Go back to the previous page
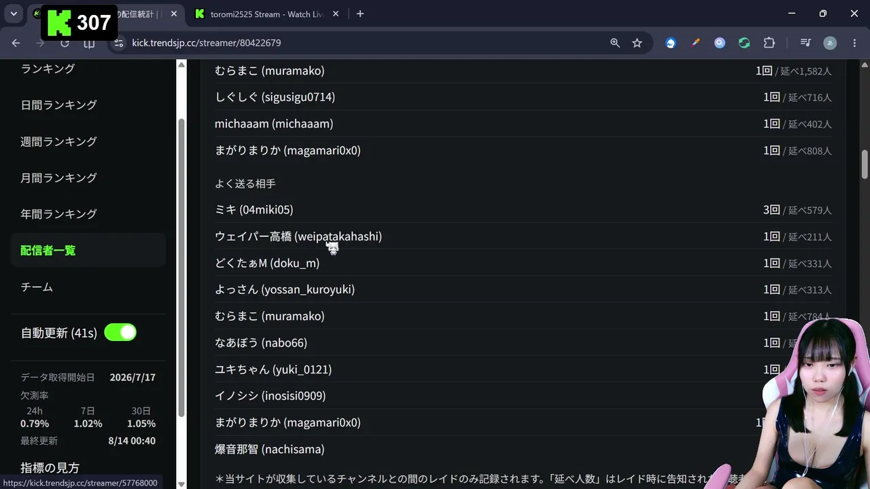870x489 pixels. [x=16, y=43]
